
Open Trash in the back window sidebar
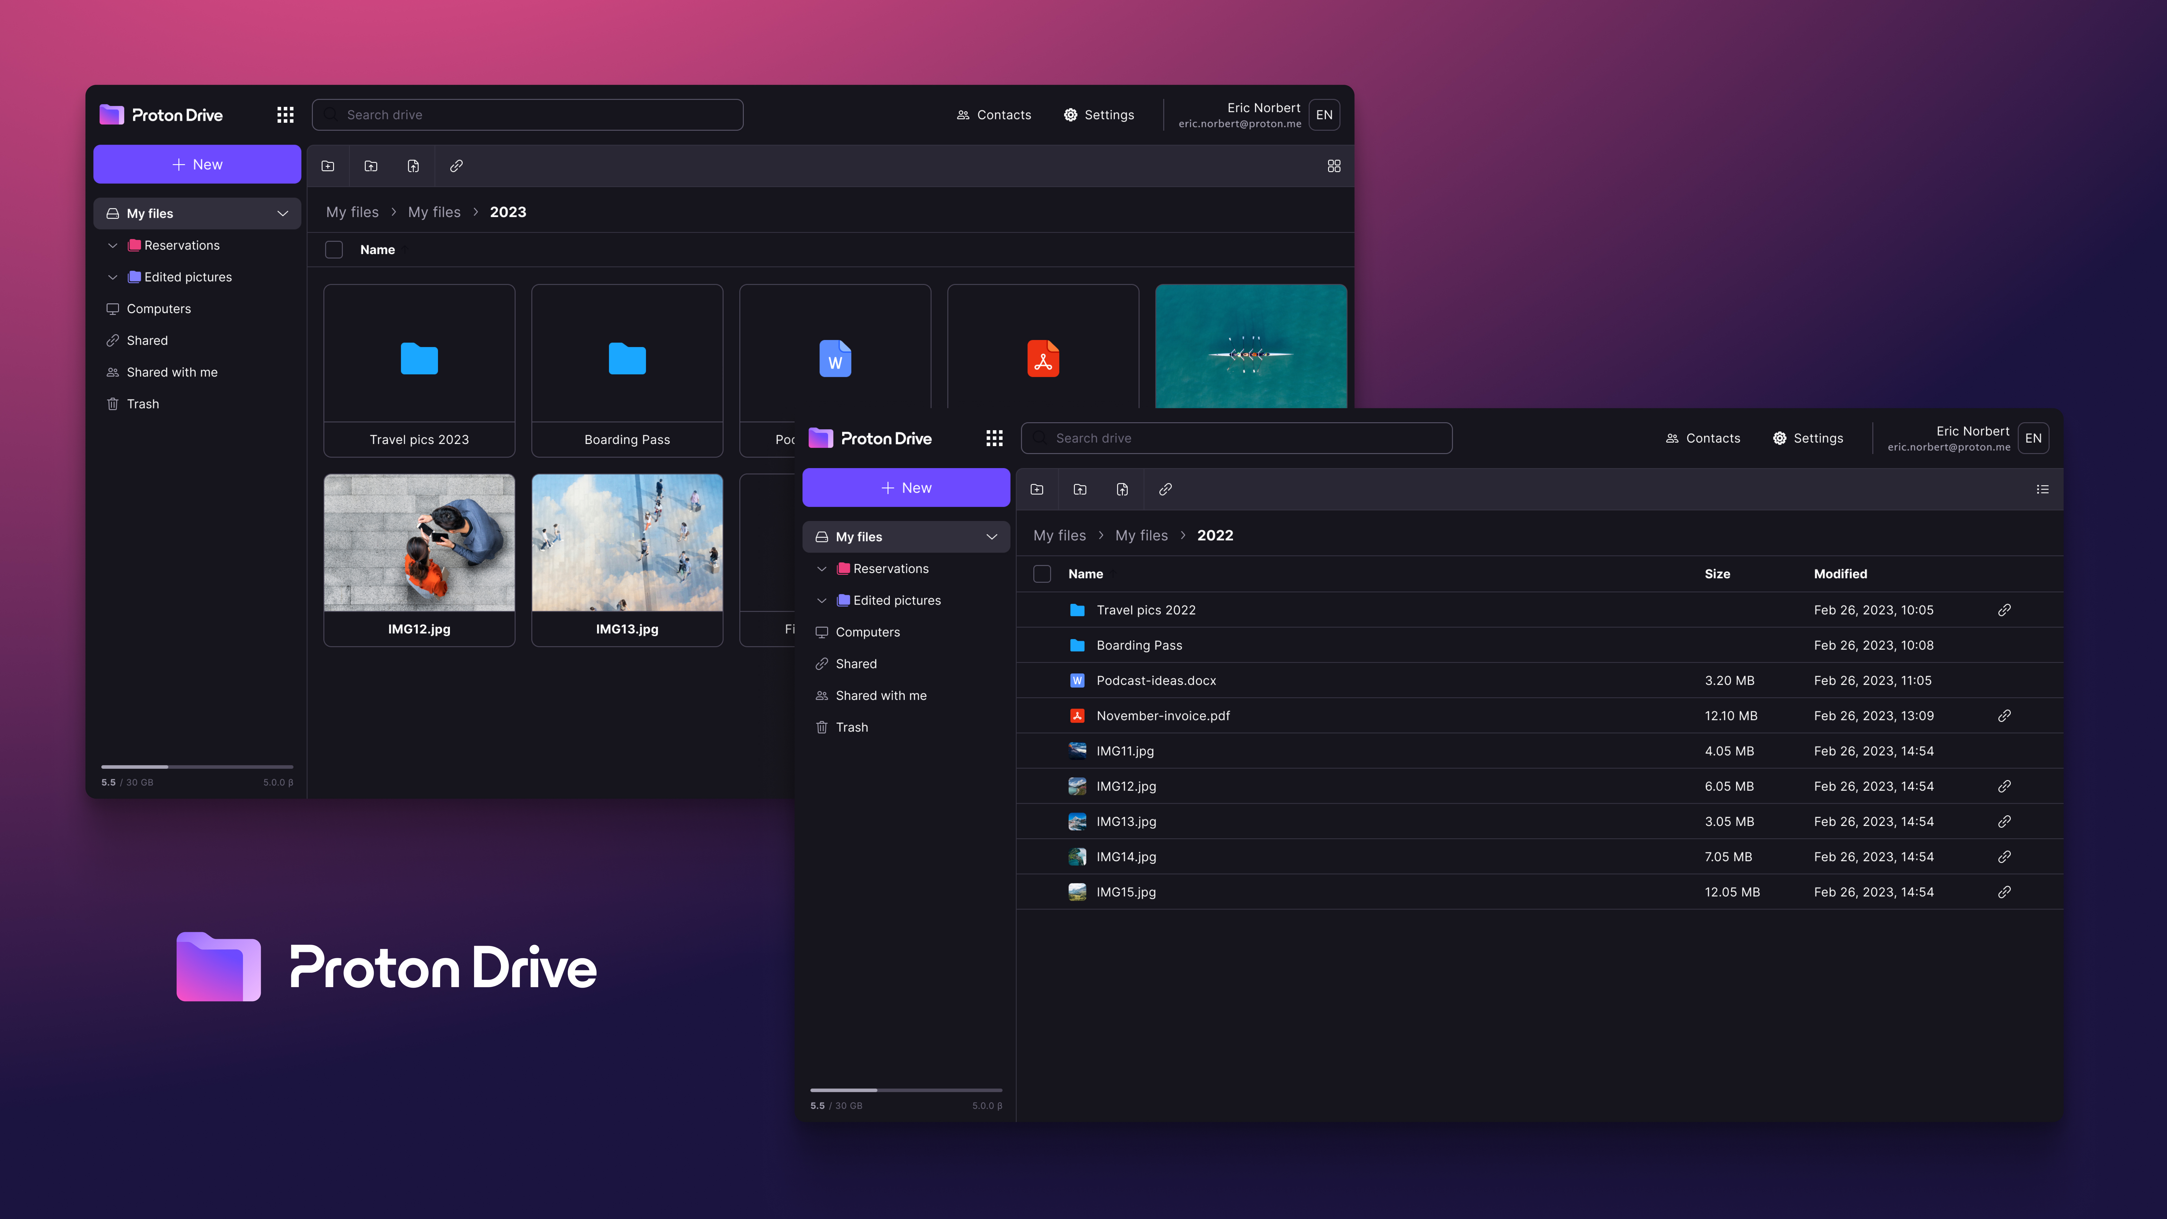[x=143, y=404]
